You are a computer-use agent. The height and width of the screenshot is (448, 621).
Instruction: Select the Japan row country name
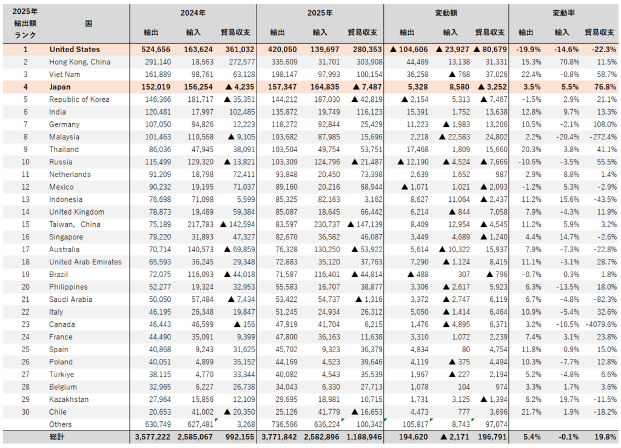[59, 87]
